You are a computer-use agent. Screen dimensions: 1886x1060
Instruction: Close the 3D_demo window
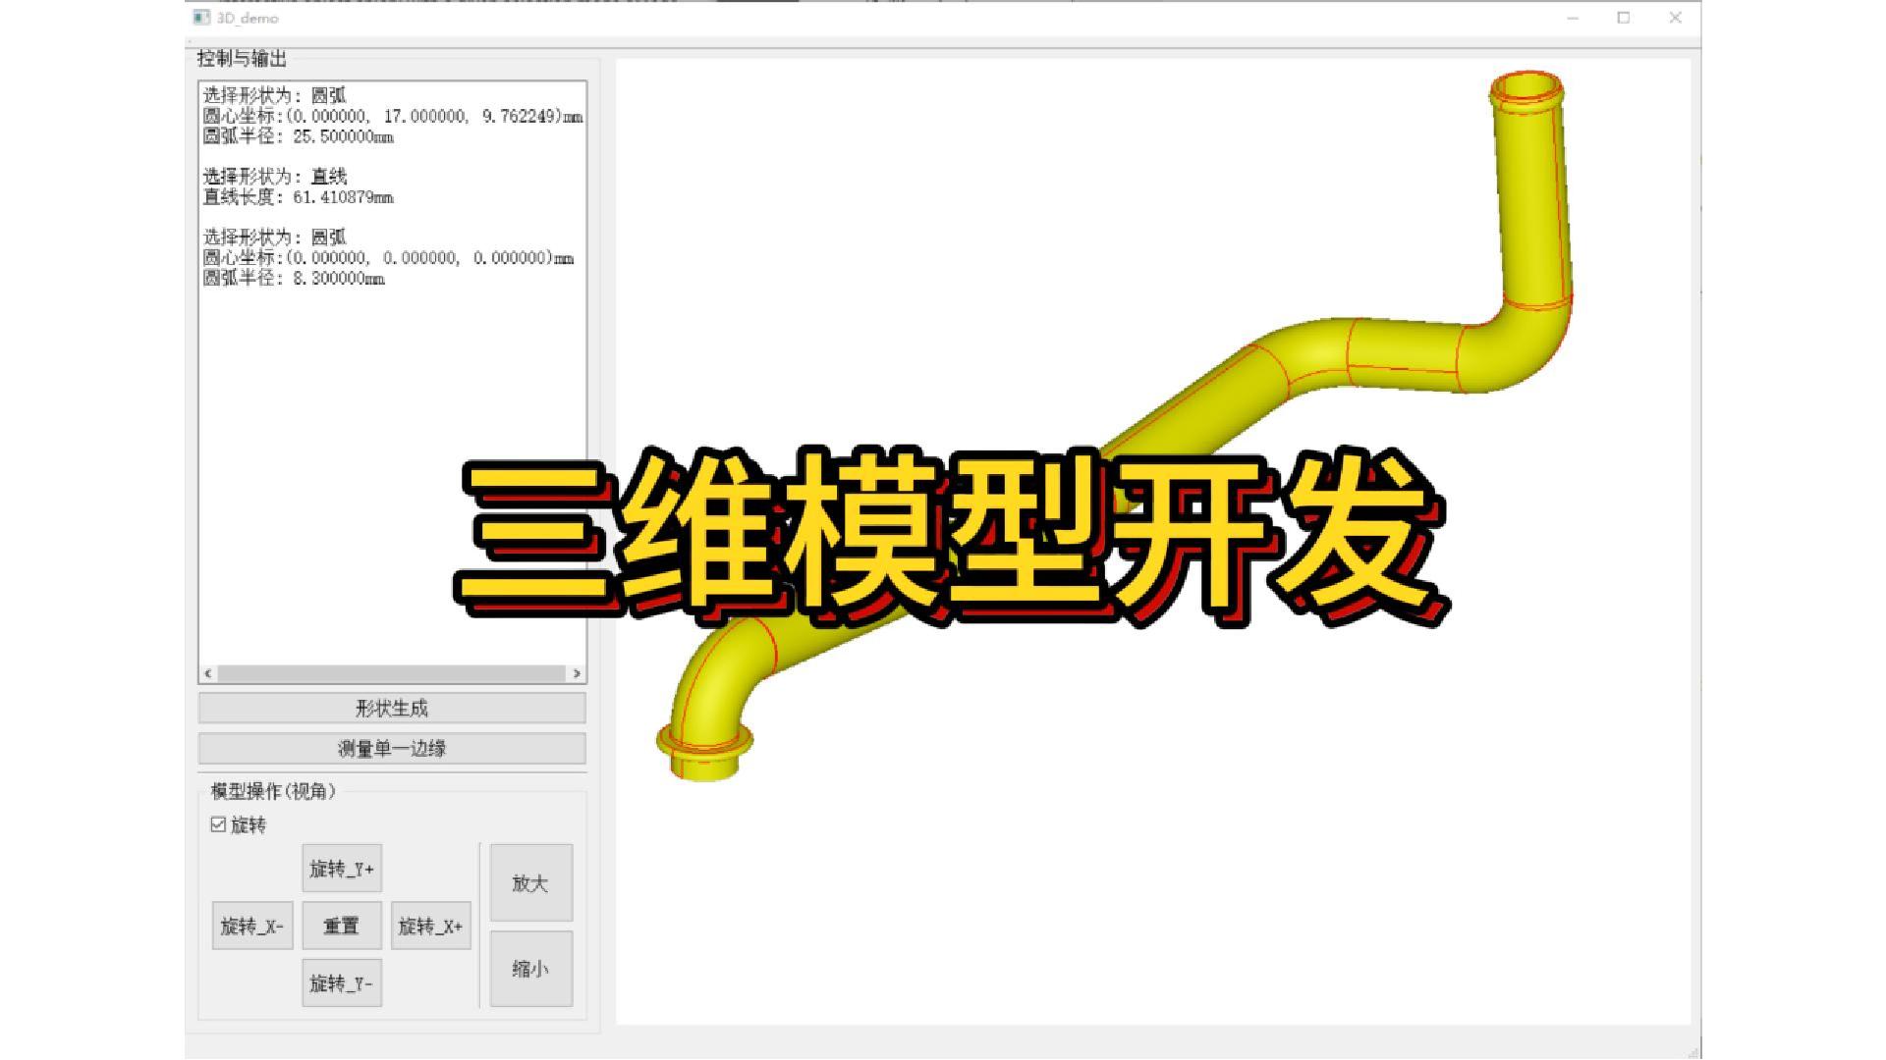click(1675, 18)
